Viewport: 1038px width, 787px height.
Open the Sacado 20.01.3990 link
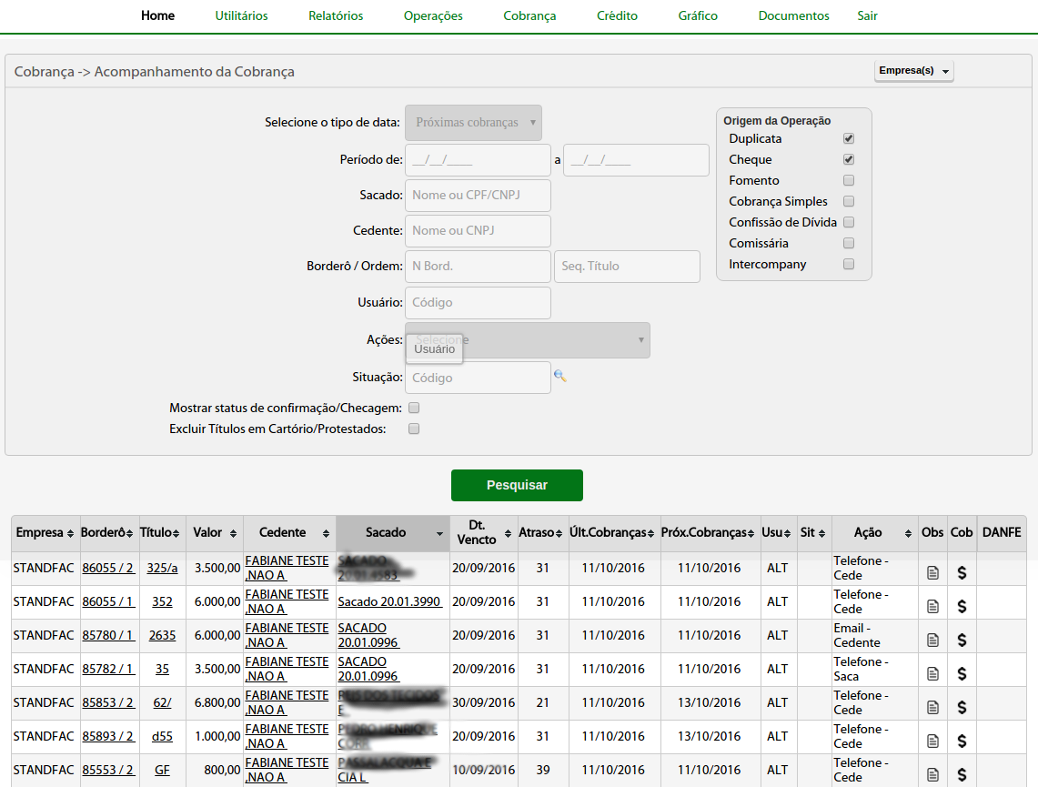click(x=389, y=601)
